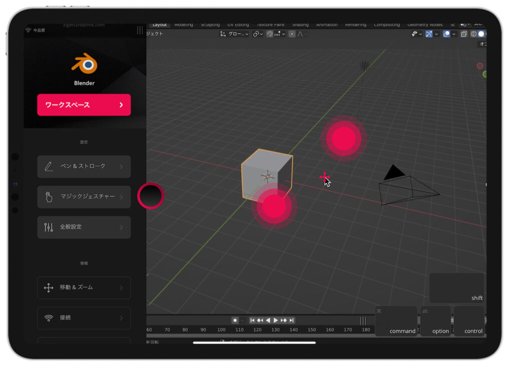
Task: Open the viewport overlays dropdown arrow
Action: 453,34
